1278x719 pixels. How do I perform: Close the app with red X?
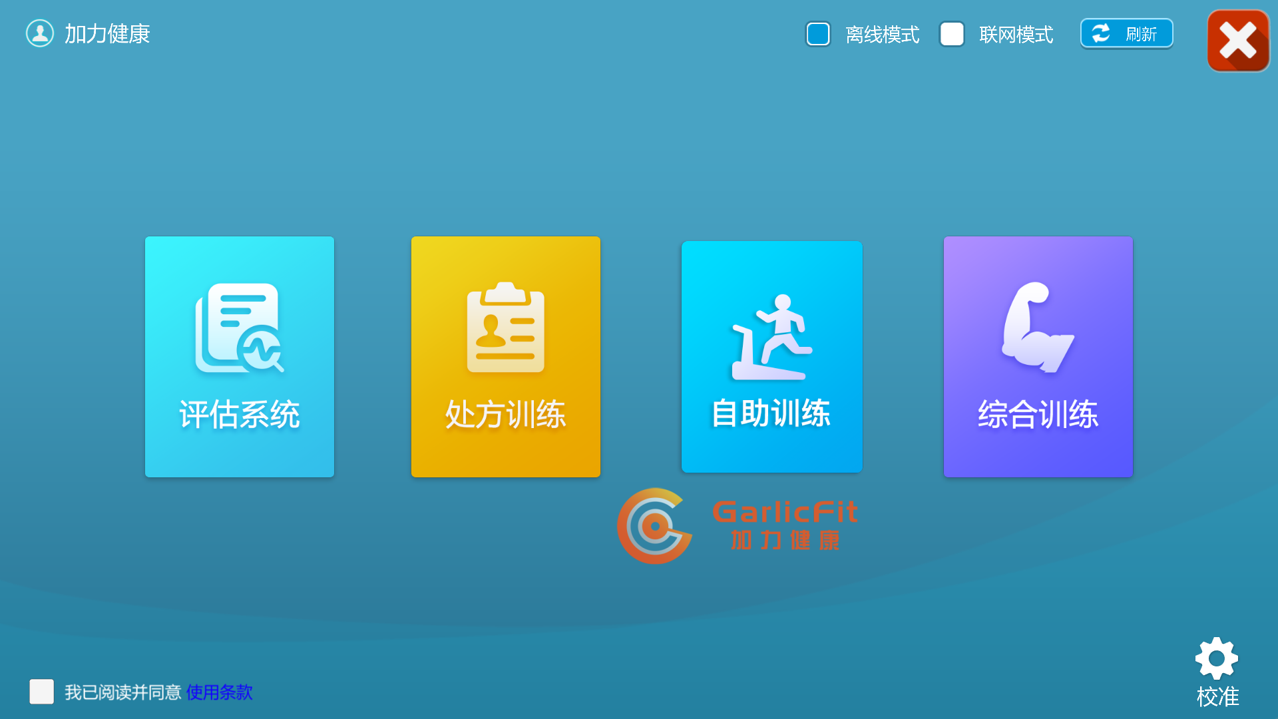1238,41
